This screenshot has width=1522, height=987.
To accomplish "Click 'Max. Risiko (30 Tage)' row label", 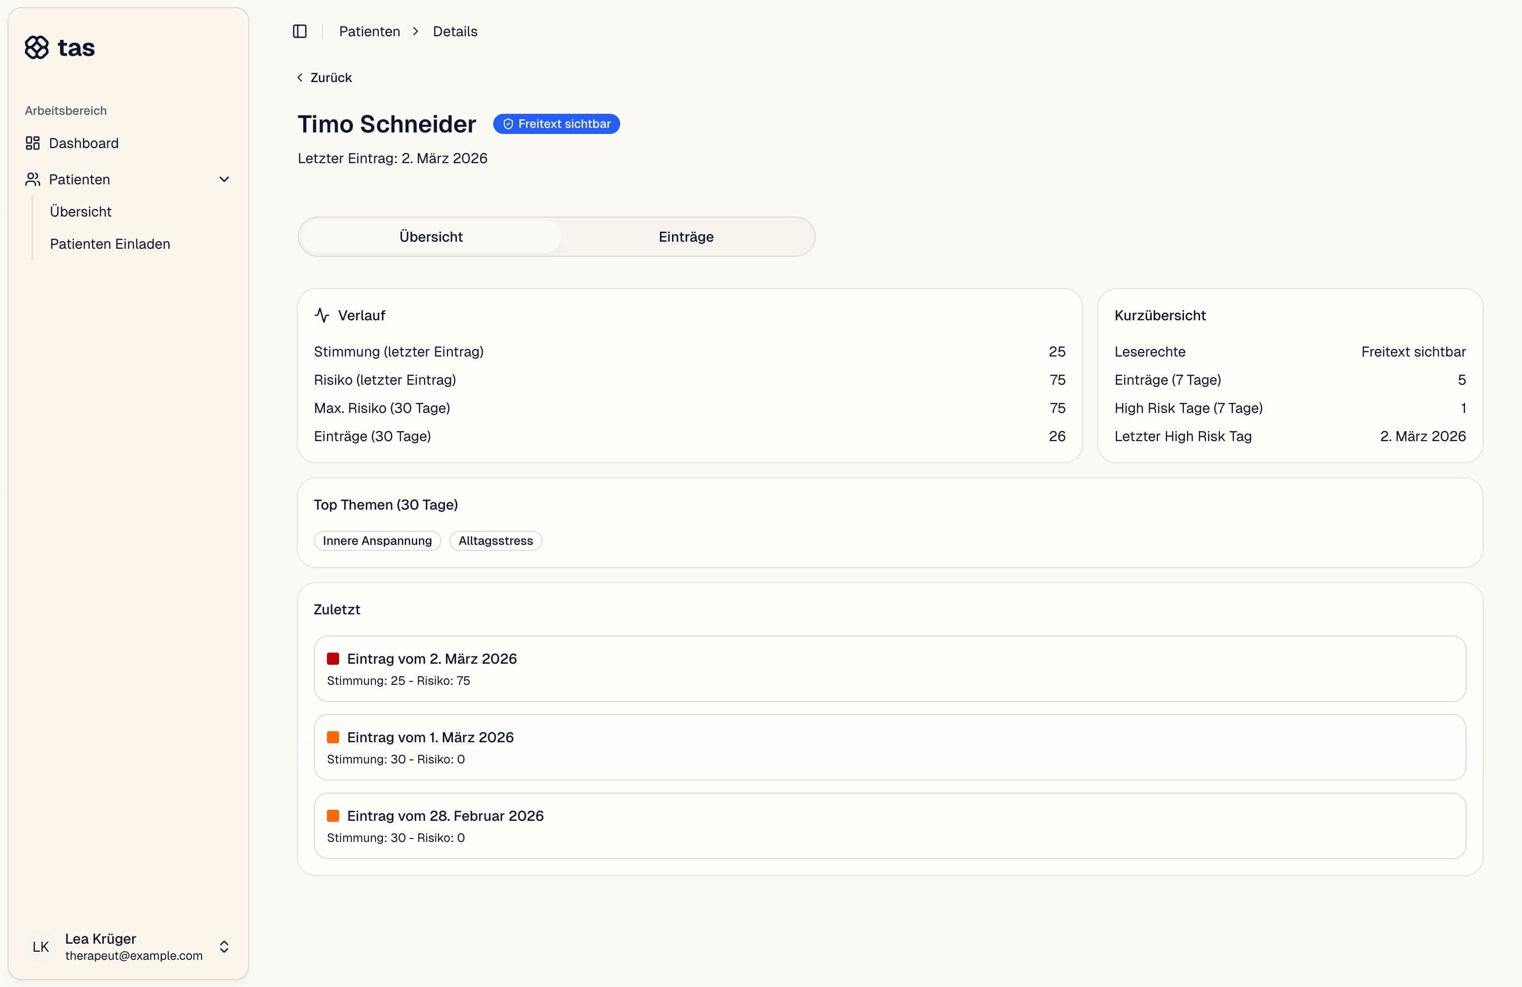I will (382, 408).
